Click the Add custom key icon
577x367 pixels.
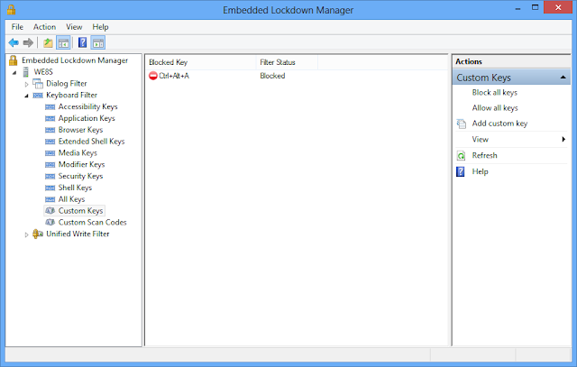click(x=461, y=124)
